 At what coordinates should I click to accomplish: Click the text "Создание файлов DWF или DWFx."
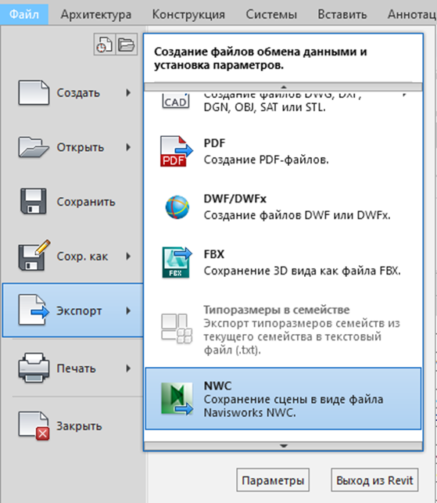pos(297,215)
